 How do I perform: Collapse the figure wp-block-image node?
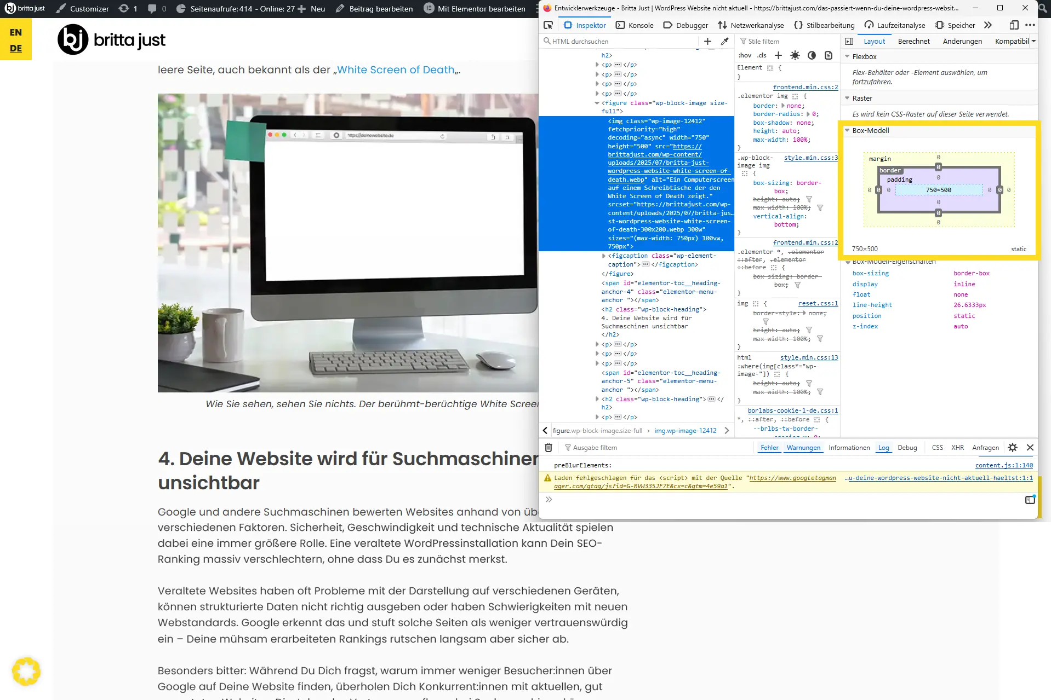597,103
